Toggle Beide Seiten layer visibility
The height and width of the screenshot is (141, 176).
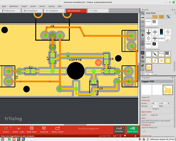tap(32, 128)
